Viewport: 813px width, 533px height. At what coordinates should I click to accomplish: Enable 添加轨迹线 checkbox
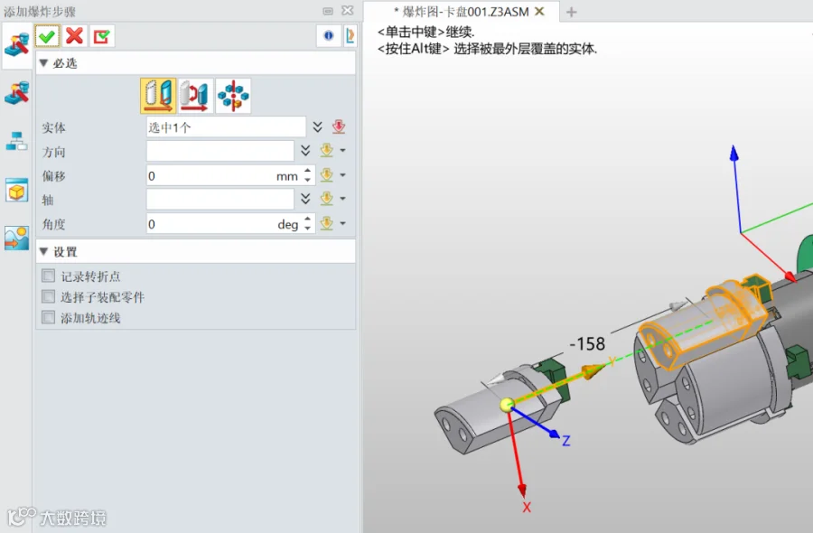48,317
